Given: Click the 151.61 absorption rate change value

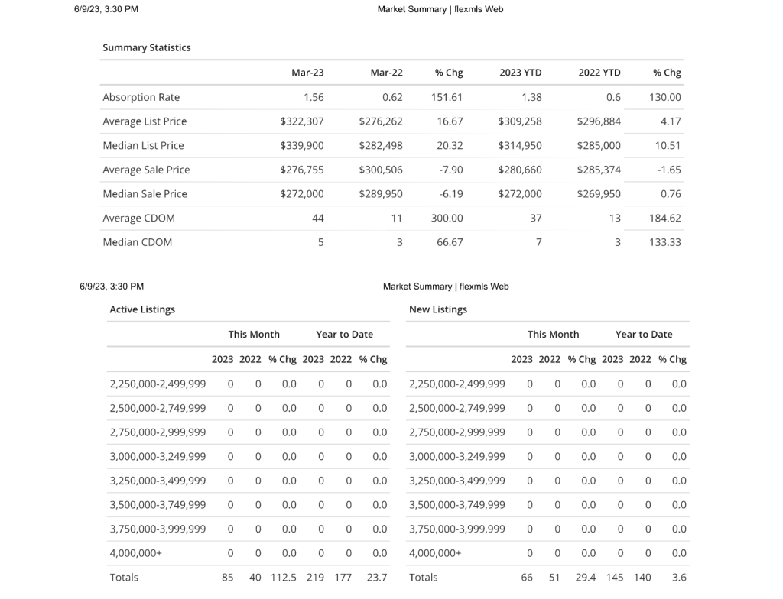Looking at the screenshot, I should [x=447, y=97].
